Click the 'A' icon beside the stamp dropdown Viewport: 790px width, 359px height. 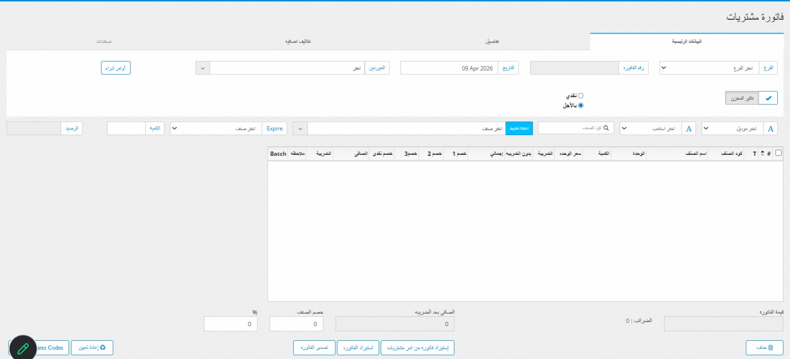689,129
